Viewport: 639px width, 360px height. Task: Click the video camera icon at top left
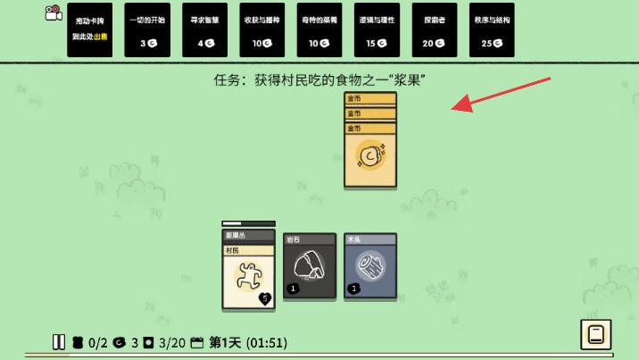[x=54, y=13]
